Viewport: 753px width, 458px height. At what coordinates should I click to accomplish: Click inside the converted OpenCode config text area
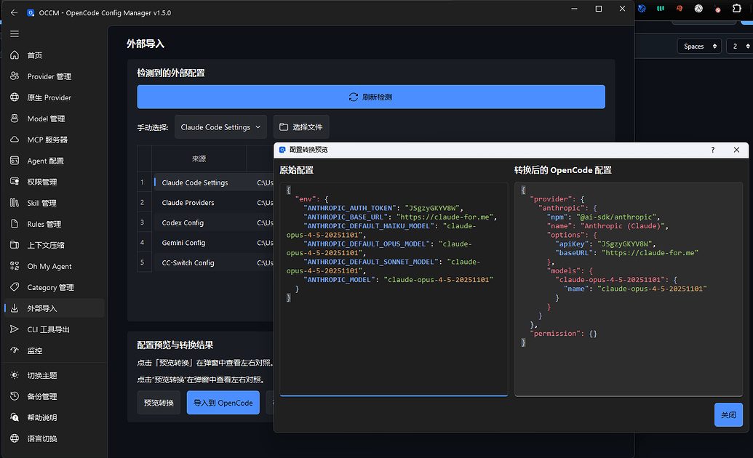click(x=628, y=289)
